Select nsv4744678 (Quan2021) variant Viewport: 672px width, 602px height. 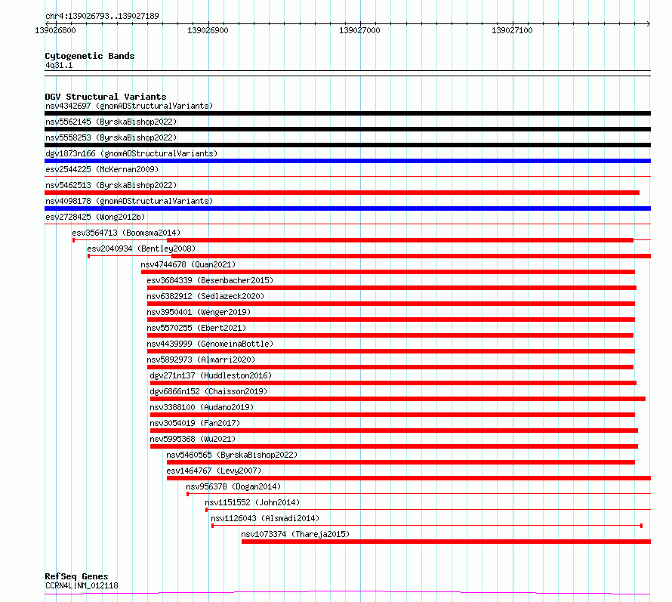tap(188, 264)
